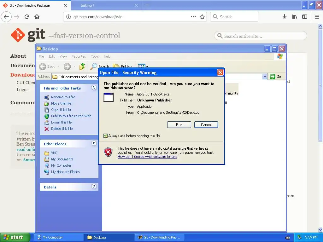Screen dimensions: 323x242
Task: Expand the Details panel
Action: (x=94, y=187)
